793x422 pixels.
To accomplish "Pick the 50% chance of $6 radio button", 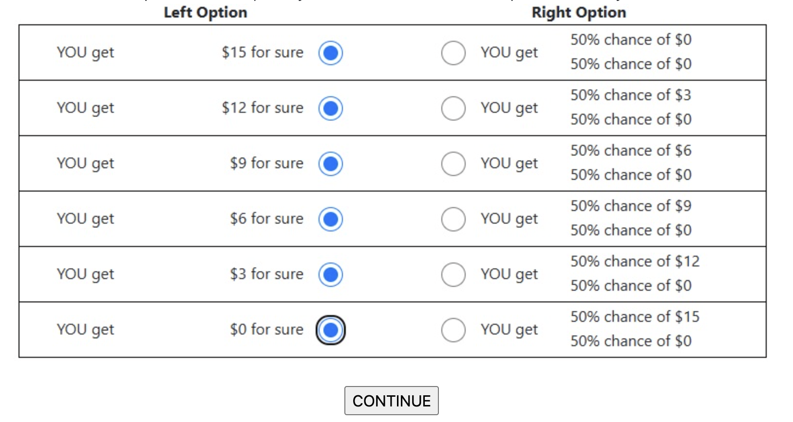I will pos(453,163).
